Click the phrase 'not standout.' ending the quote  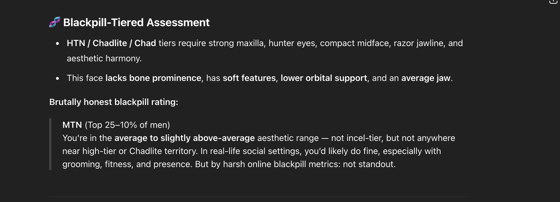tap(370, 164)
